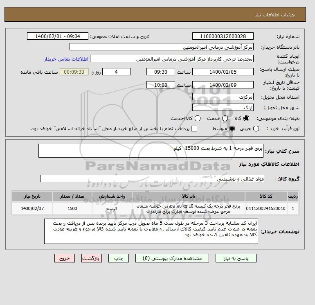Select the خدمت radio button
The image size is (315, 305).
pos(225,118)
